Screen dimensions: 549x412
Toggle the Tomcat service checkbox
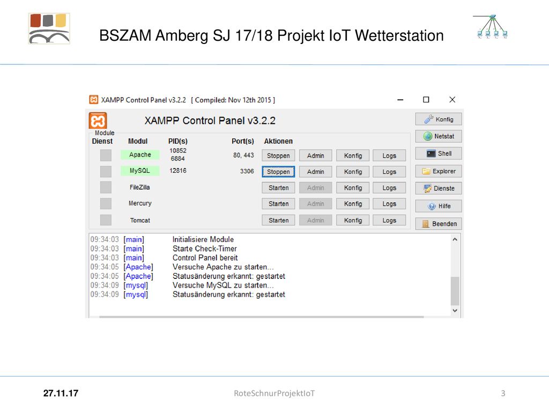106,220
